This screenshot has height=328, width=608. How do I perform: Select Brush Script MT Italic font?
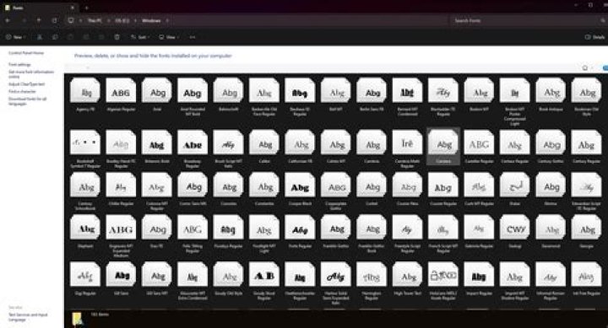tap(228, 142)
